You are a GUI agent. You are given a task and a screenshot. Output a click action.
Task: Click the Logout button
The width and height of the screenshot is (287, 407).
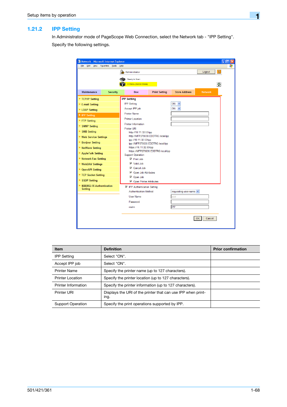(206, 72)
